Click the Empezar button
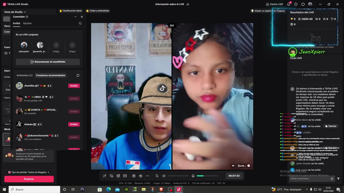This screenshot has width=344, height=193. tap(29, 179)
